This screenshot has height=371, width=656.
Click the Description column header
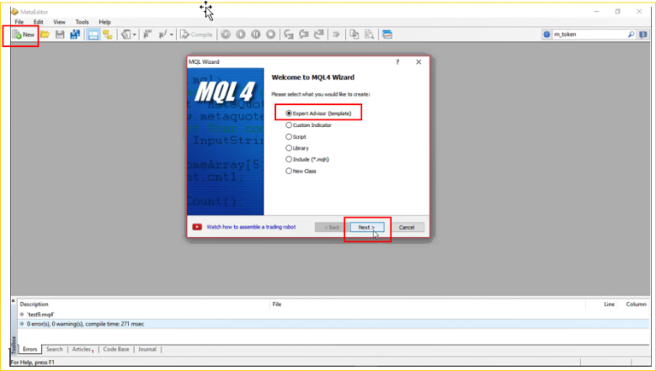tap(34, 304)
